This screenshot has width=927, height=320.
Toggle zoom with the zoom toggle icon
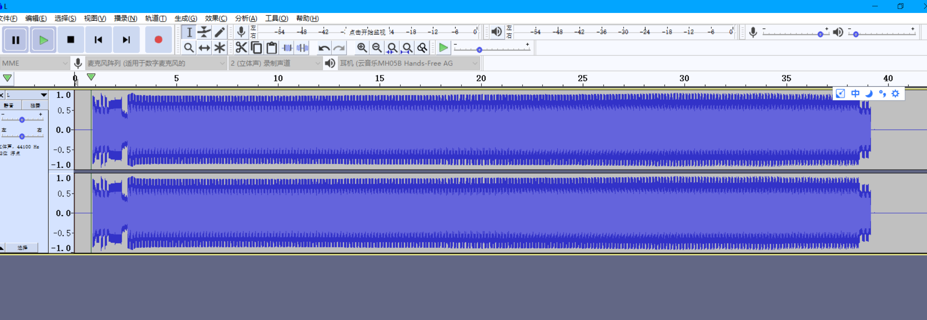(x=423, y=48)
